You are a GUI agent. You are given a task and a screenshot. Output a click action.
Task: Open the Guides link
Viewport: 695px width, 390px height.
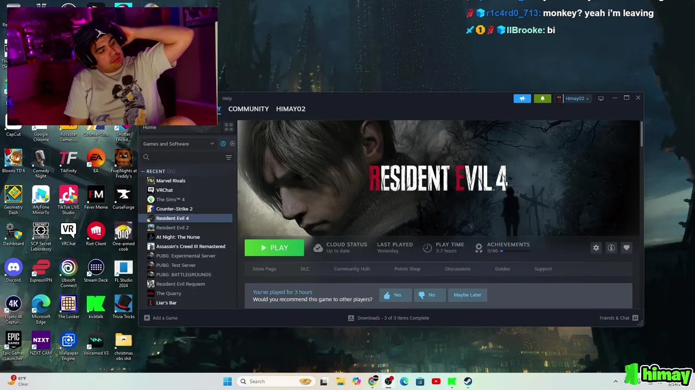click(502, 269)
